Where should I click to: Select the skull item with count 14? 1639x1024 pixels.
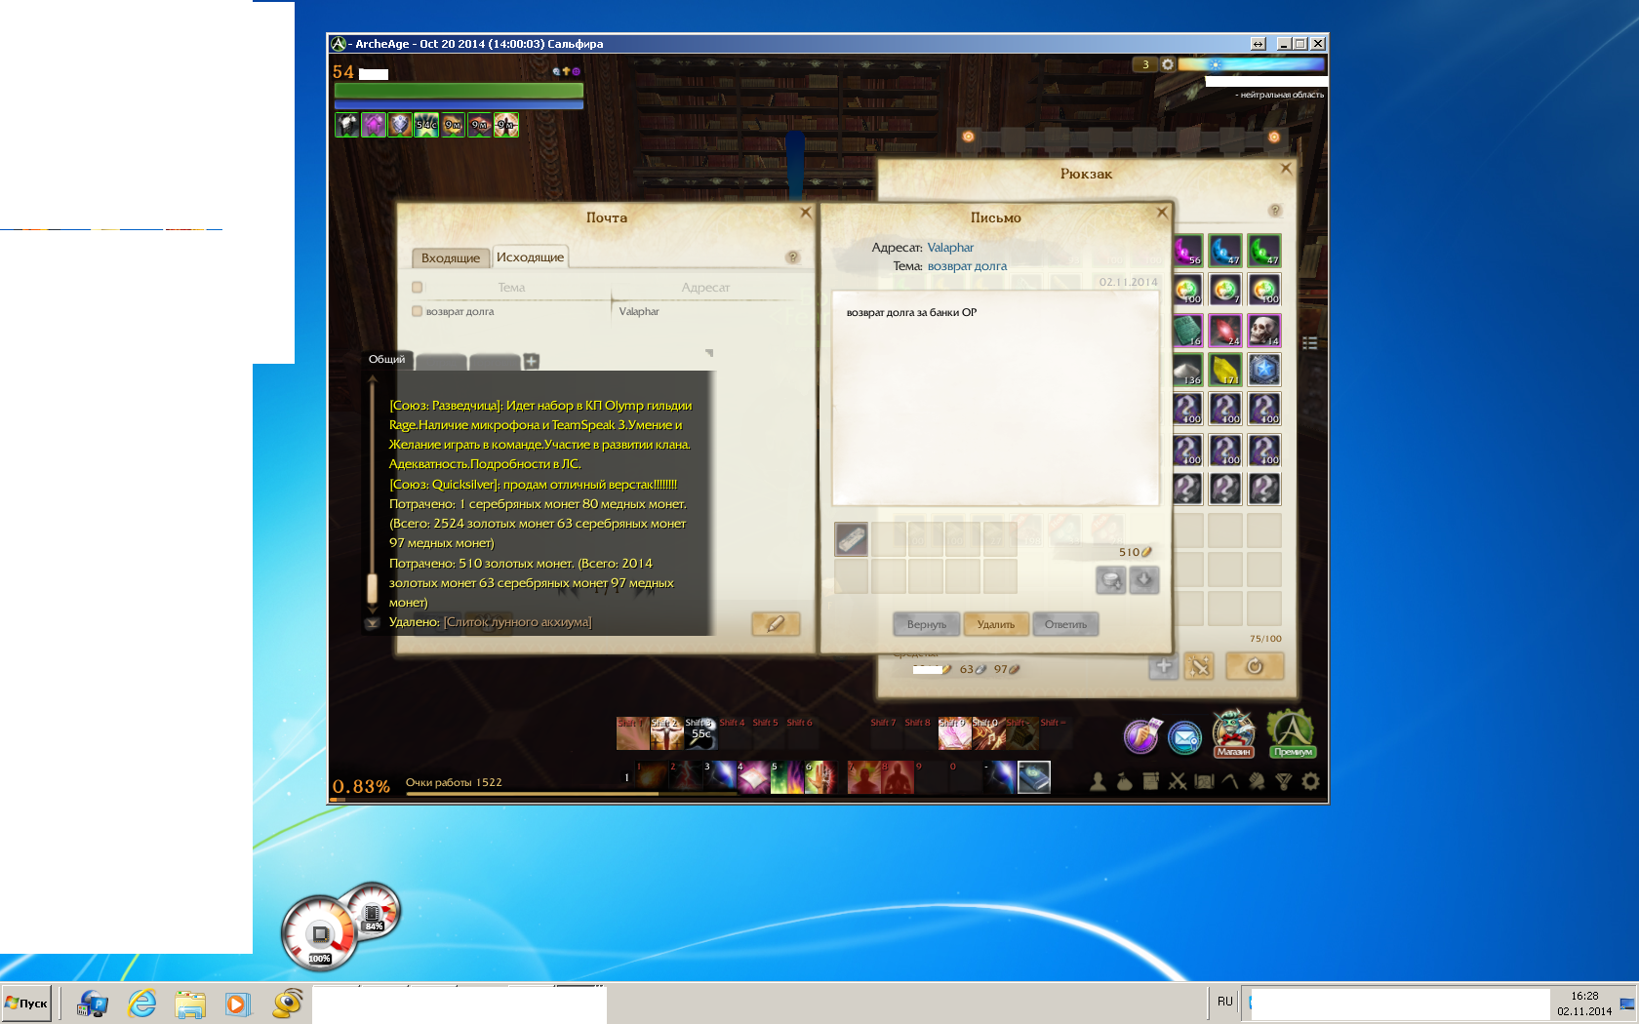pyautogui.click(x=1264, y=331)
